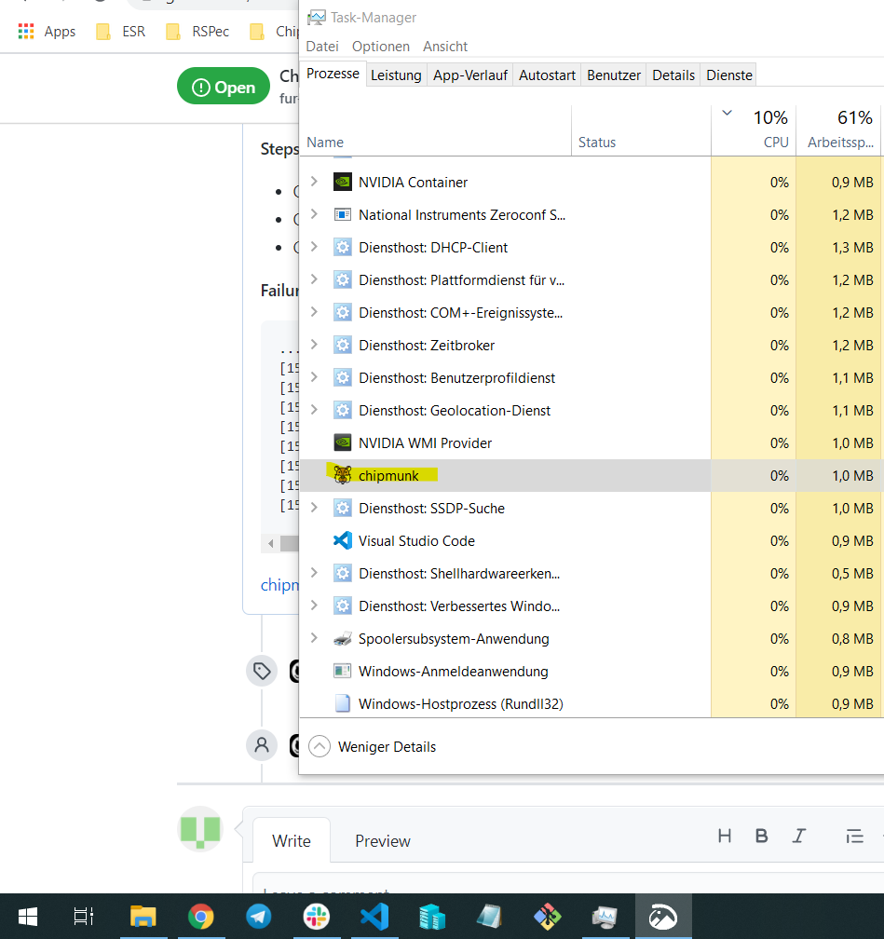Open Telegram from the taskbar

(x=258, y=916)
